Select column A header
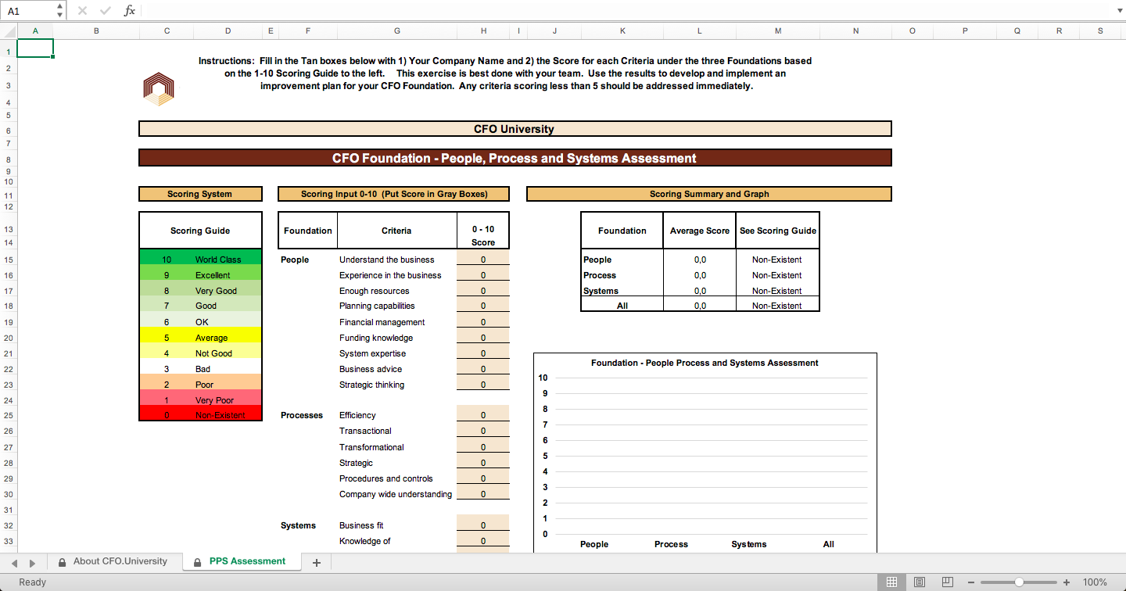 (35, 31)
